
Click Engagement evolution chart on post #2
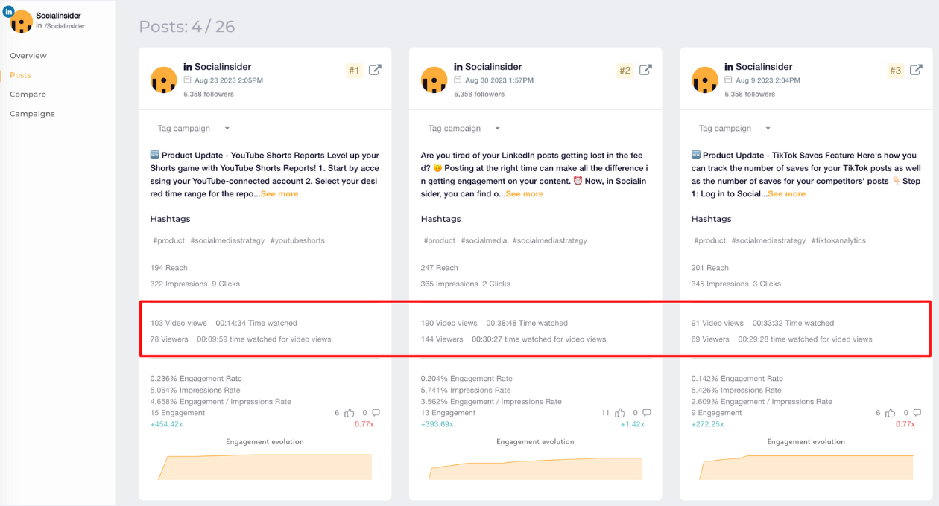point(535,468)
